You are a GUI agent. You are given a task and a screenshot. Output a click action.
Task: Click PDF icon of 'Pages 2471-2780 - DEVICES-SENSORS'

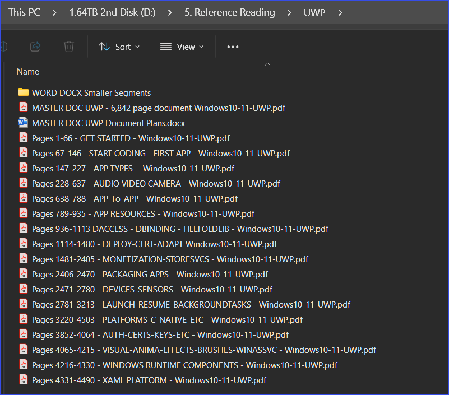(x=24, y=289)
